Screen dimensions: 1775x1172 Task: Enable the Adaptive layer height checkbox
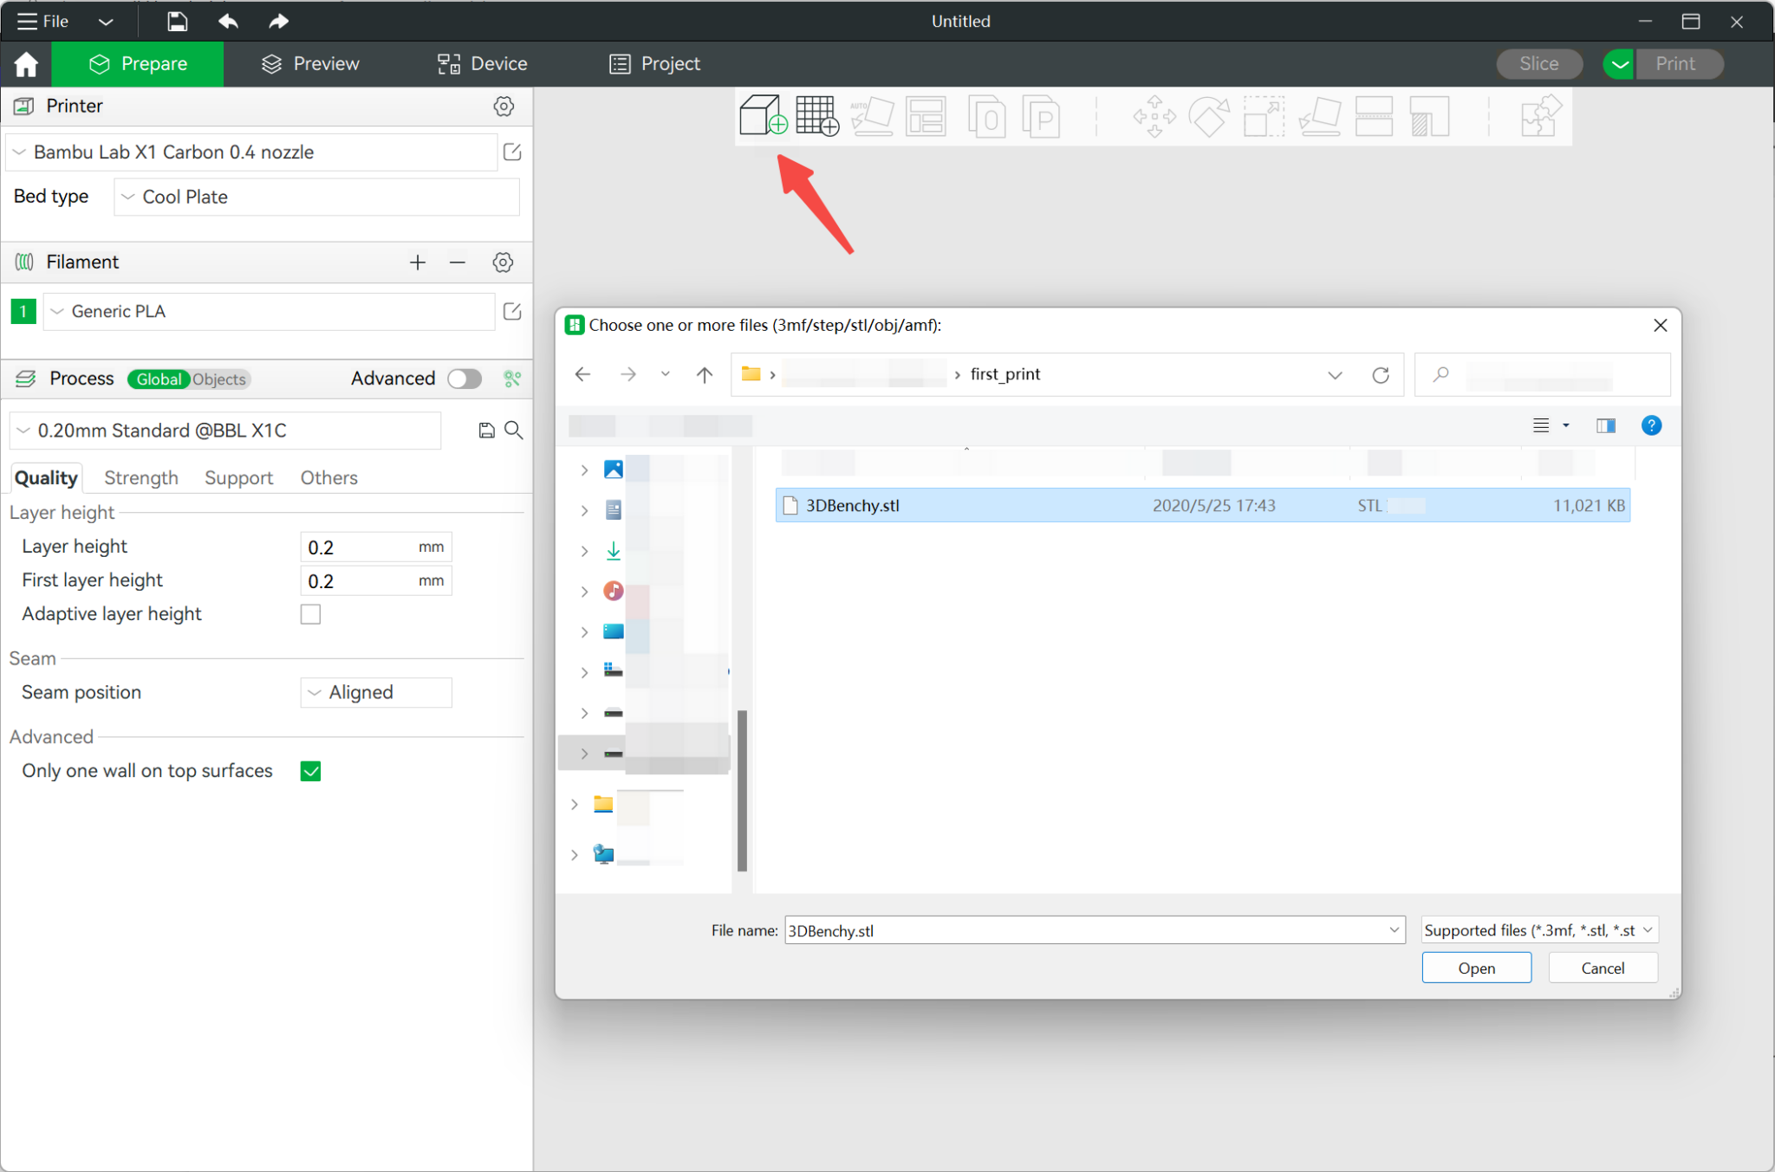coord(310,614)
